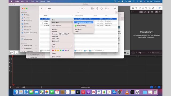This screenshot has height=96, width=171.
Task: Open the Text properties tab
Action: pyautogui.click(x=156, y=8)
